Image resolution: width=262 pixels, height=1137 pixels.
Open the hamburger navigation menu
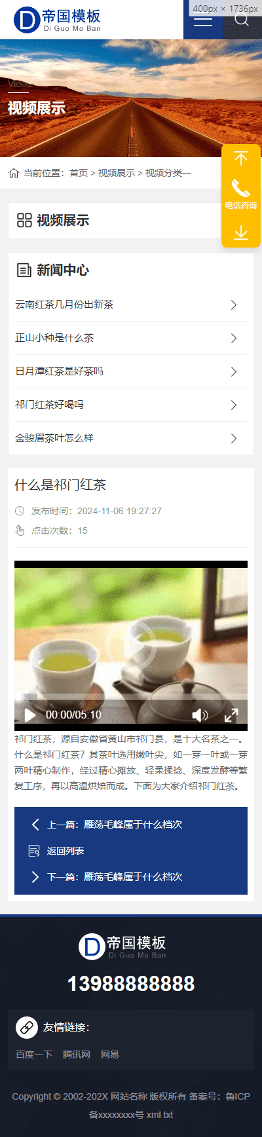click(x=203, y=20)
